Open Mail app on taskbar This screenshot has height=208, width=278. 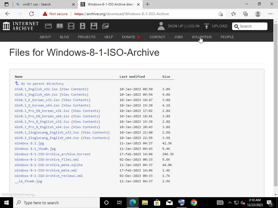tap(169, 203)
